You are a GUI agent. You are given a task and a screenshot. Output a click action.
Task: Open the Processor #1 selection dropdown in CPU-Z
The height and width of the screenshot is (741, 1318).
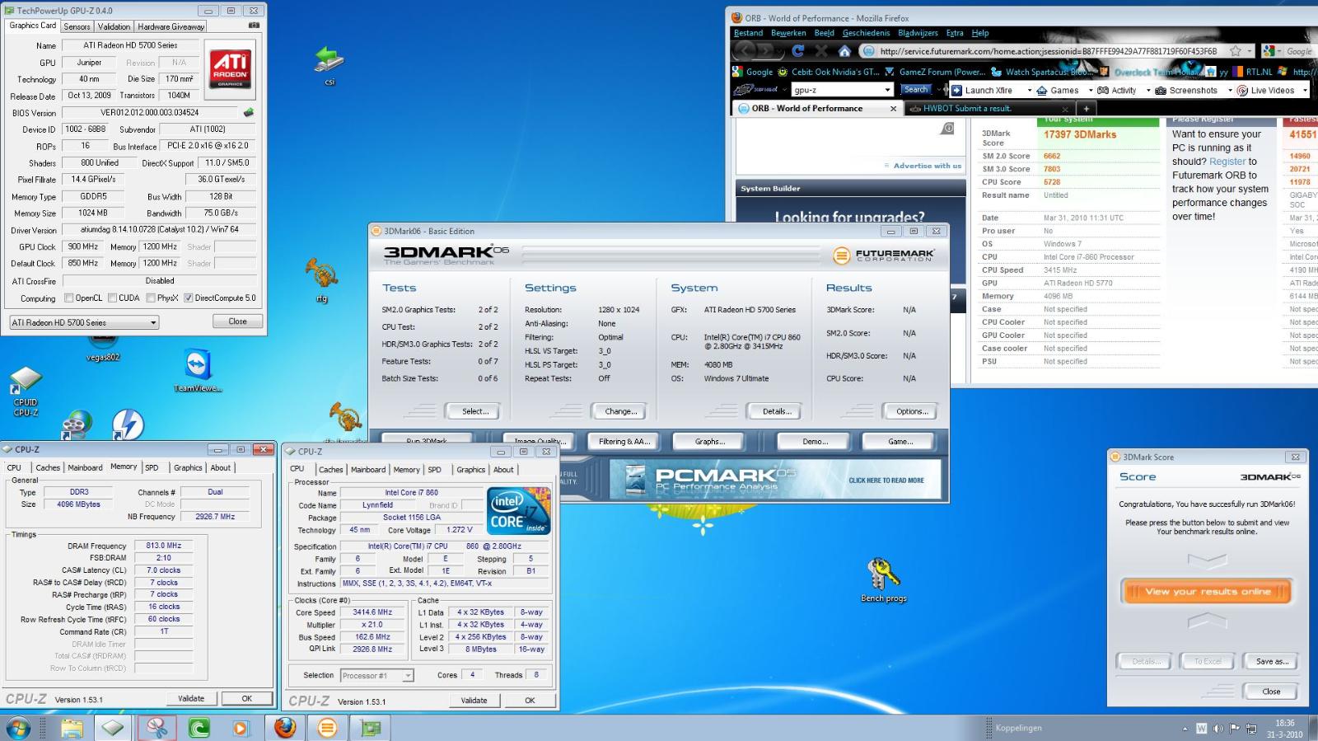pos(376,675)
